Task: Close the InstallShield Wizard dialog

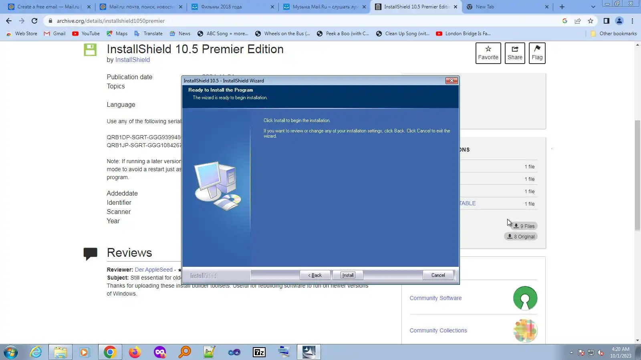Action: coord(452,81)
